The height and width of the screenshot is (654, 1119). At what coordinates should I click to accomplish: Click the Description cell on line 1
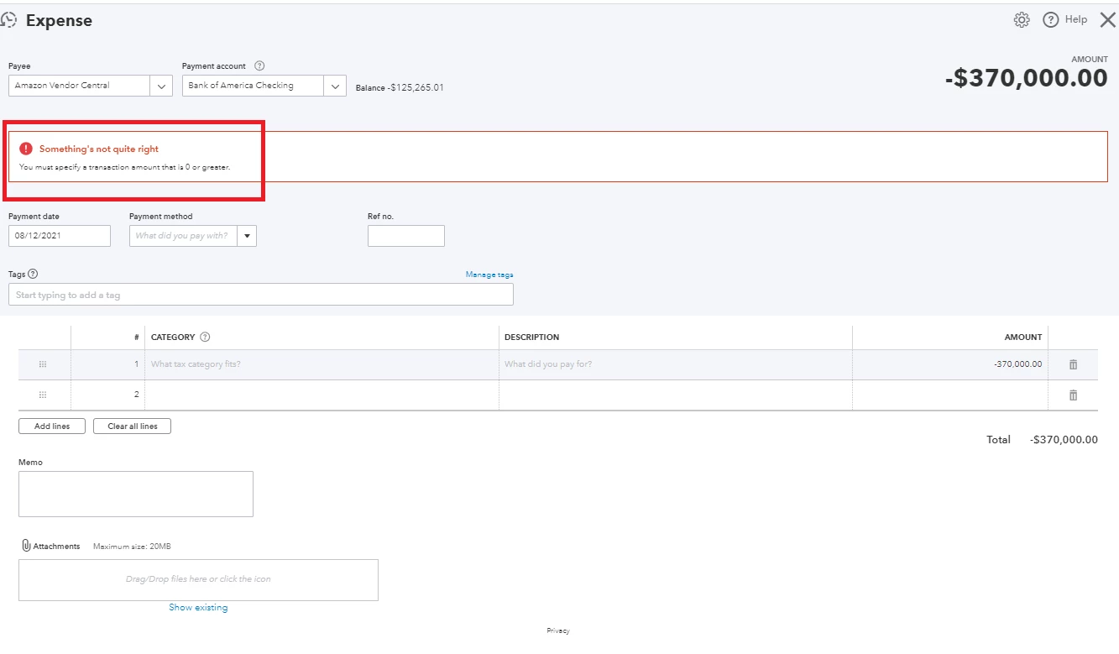[676, 364]
